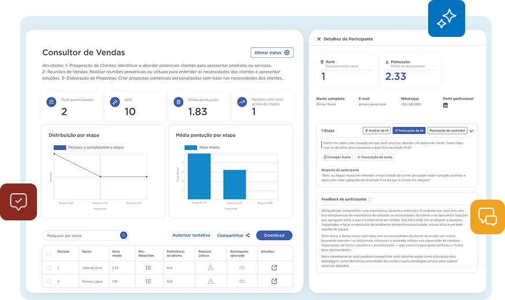Click the LinkedIn professional profile icon
The width and height of the screenshot is (505, 300).
point(445,106)
